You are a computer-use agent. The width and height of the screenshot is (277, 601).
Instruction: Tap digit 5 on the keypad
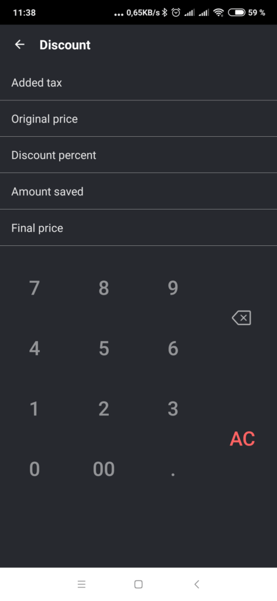point(104,349)
